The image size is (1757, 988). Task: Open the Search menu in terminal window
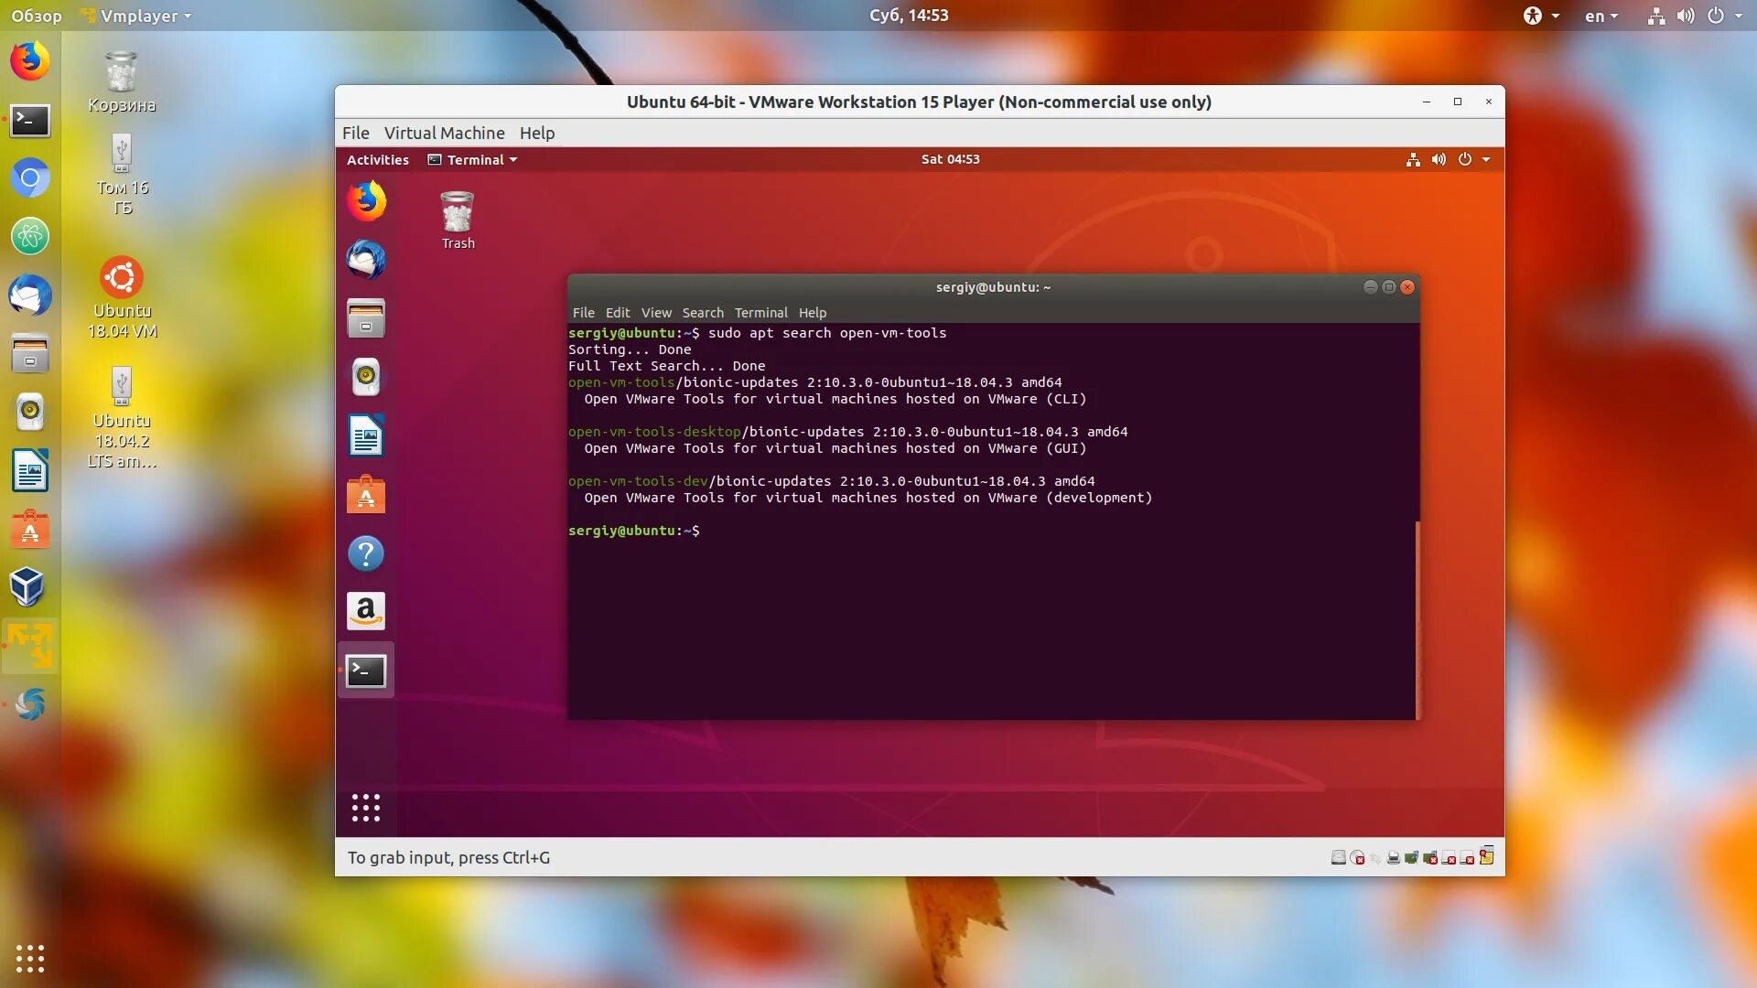coord(702,313)
